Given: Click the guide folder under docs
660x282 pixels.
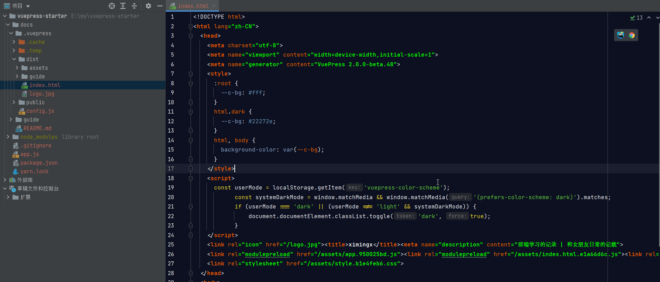Looking at the screenshot, I should pos(31,119).
